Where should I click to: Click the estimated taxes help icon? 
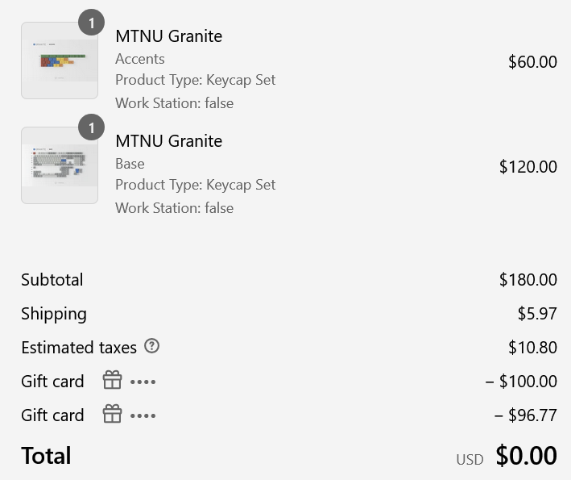coord(151,346)
